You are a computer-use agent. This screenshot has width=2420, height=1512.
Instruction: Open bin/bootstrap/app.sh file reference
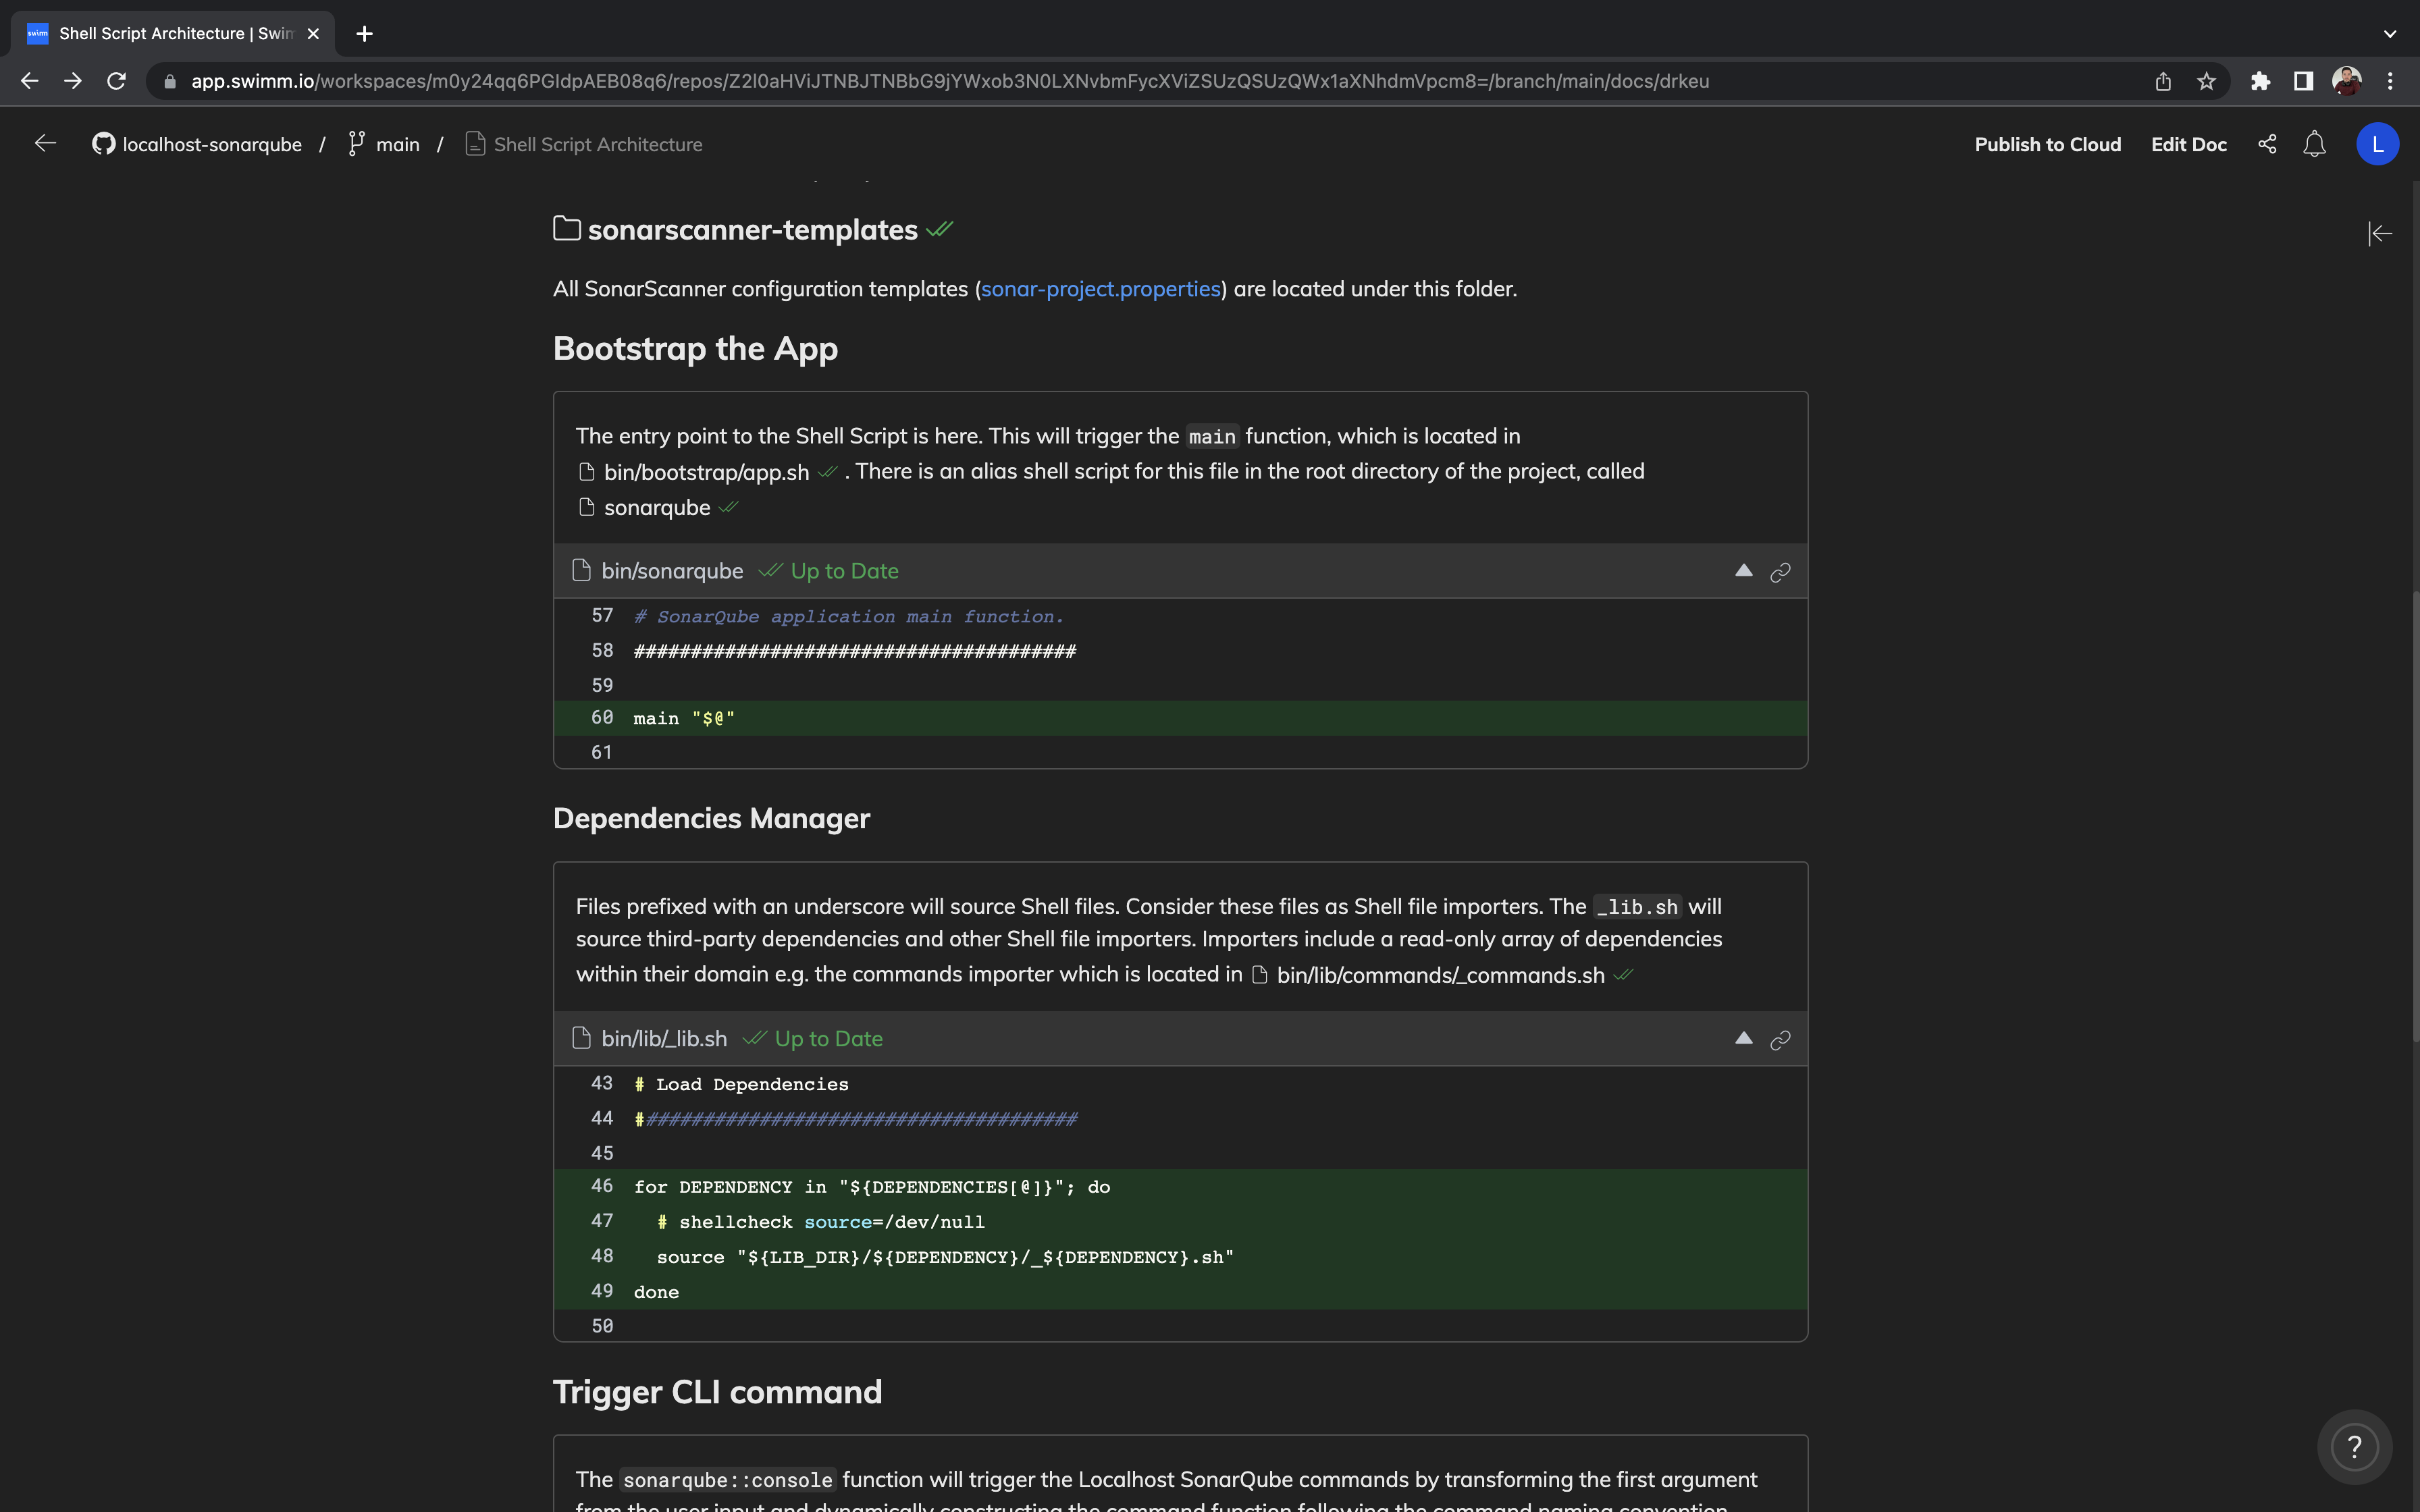[707, 472]
